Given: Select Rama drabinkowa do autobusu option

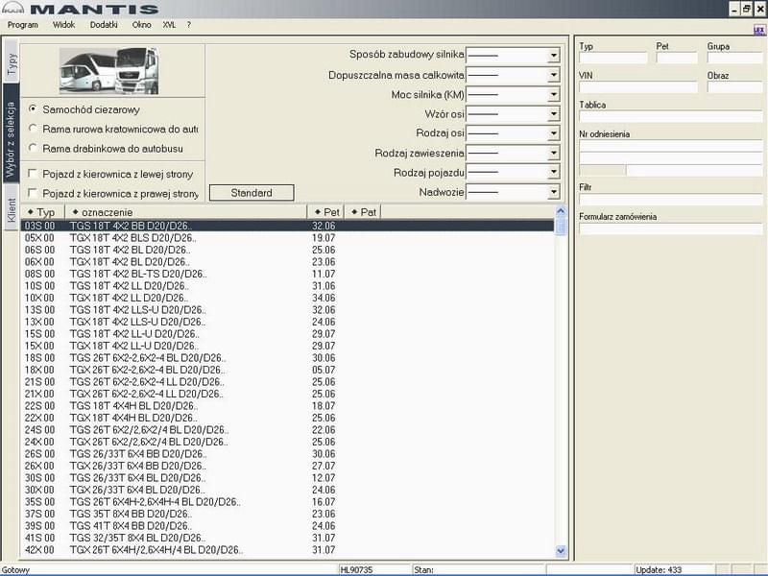Looking at the screenshot, I should coord(33,148).
